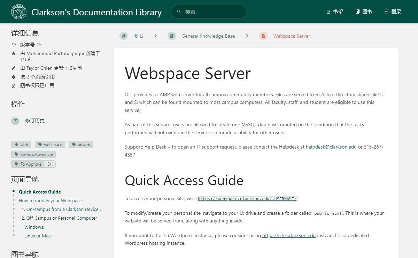
Task: Click pencil icon beside Taylor Chien update
Action: (14, 68)
